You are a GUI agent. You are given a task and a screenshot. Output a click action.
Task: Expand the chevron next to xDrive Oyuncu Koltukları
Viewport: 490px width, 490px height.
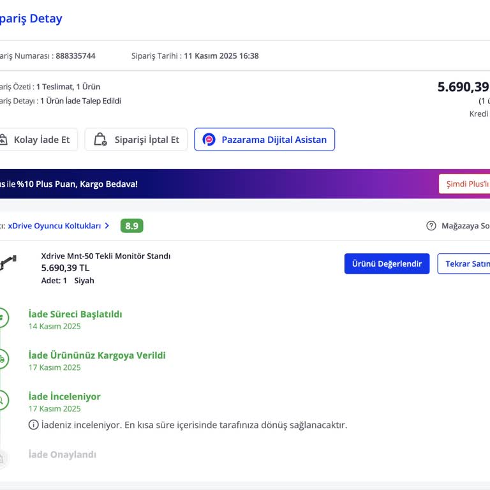pyautogui.click(x=107, y=226)
